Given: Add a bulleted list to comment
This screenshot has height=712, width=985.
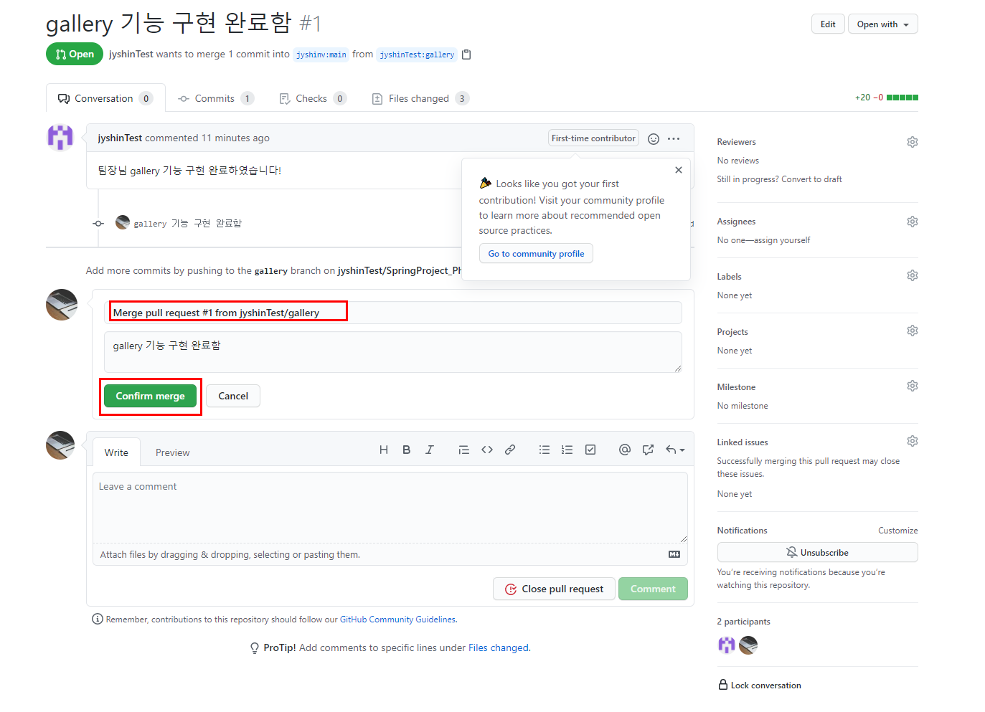Looking at the screenshot, I should [545, 450].
